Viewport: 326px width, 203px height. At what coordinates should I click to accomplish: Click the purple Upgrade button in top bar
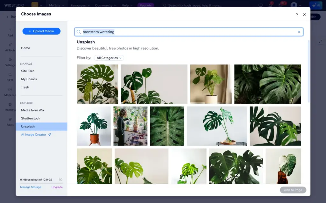145,5
